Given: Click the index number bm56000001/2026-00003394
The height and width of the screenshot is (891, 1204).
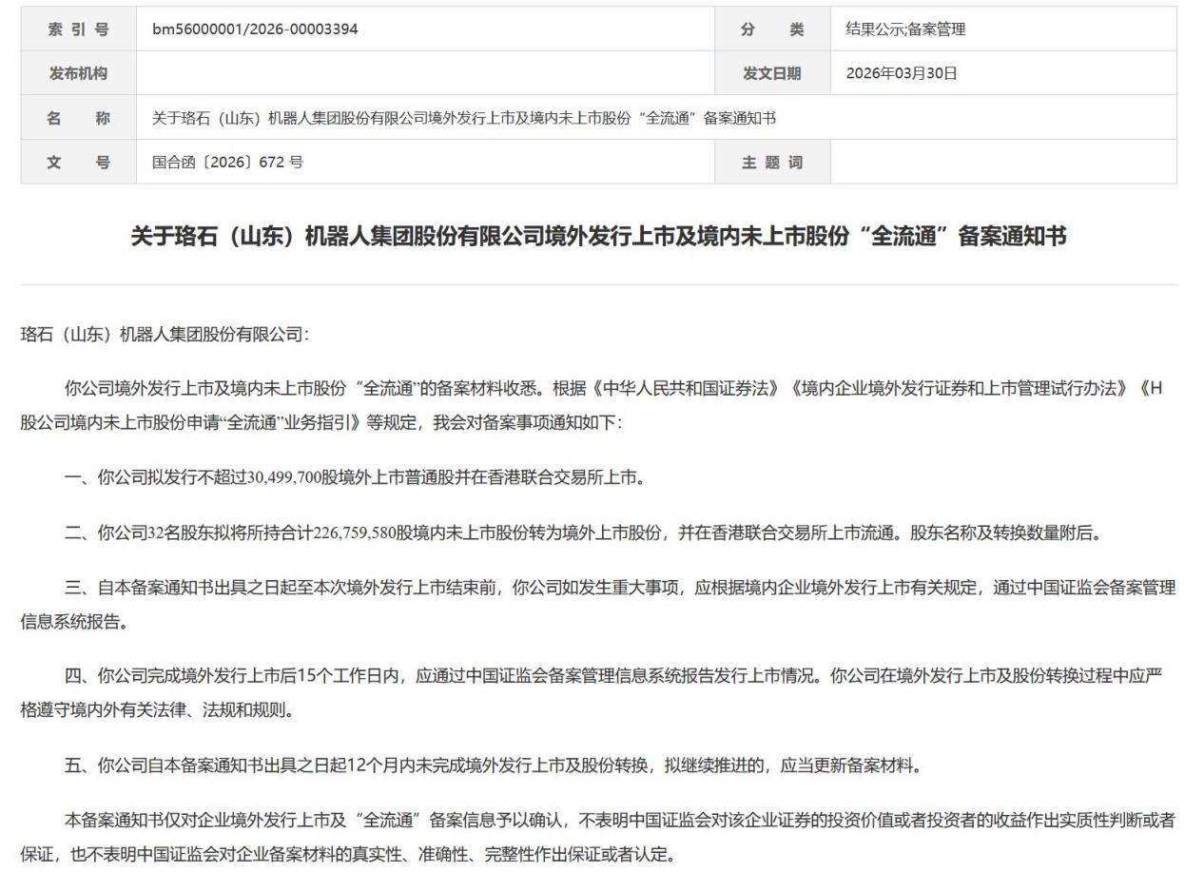Looking at the screenshot, I should pos(255,29).
